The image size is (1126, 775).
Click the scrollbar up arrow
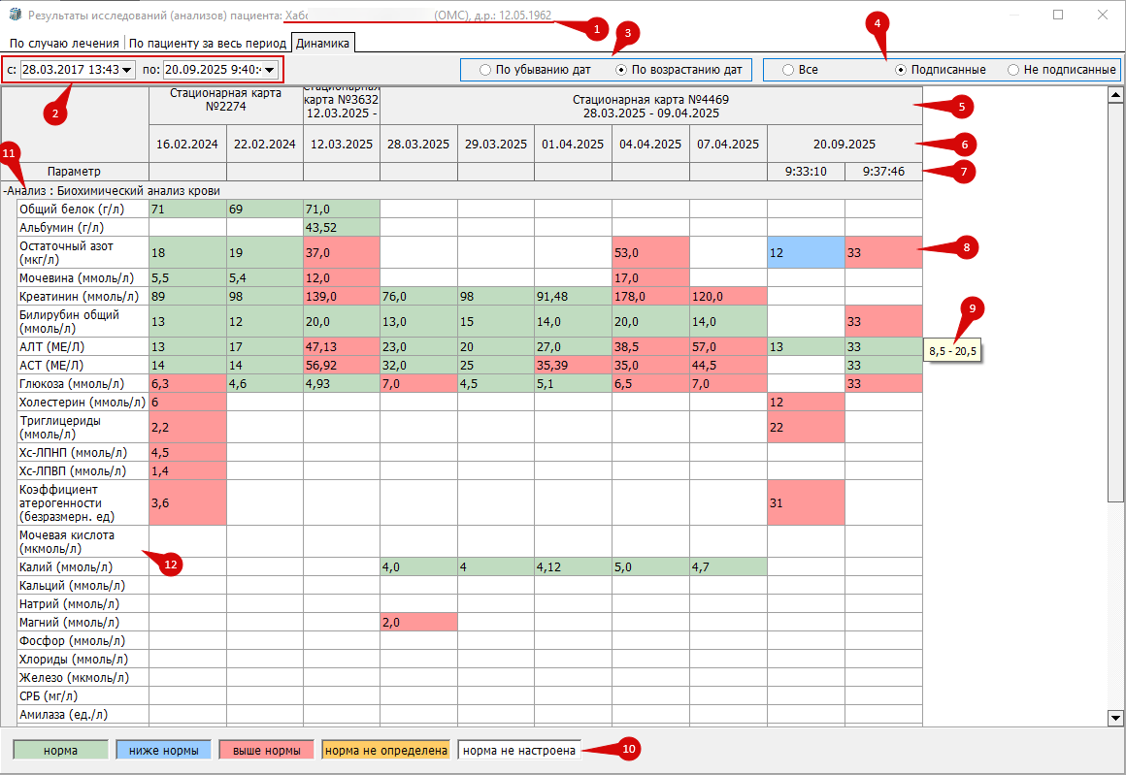(x=1115, y=95)
